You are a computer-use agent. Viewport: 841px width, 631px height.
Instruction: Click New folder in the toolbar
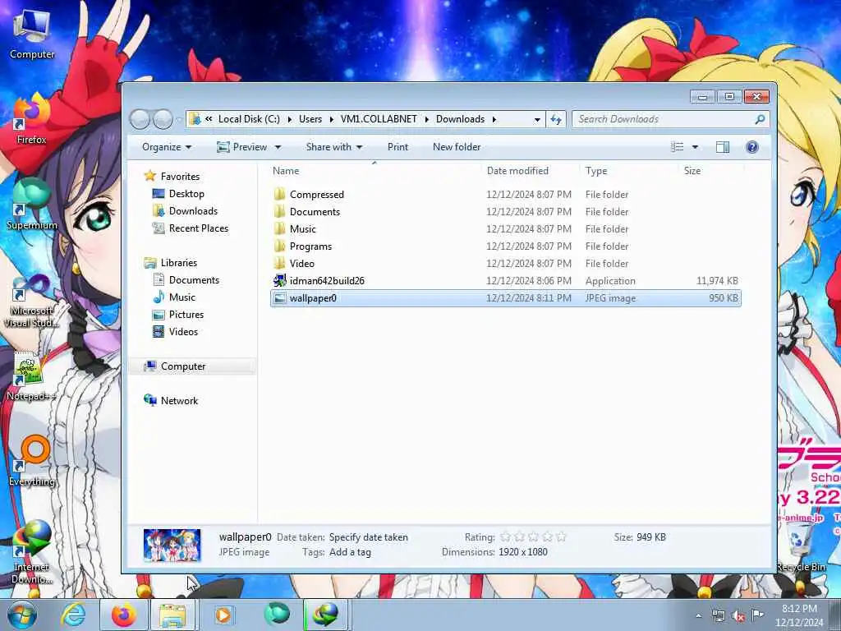tap(457, 147)
